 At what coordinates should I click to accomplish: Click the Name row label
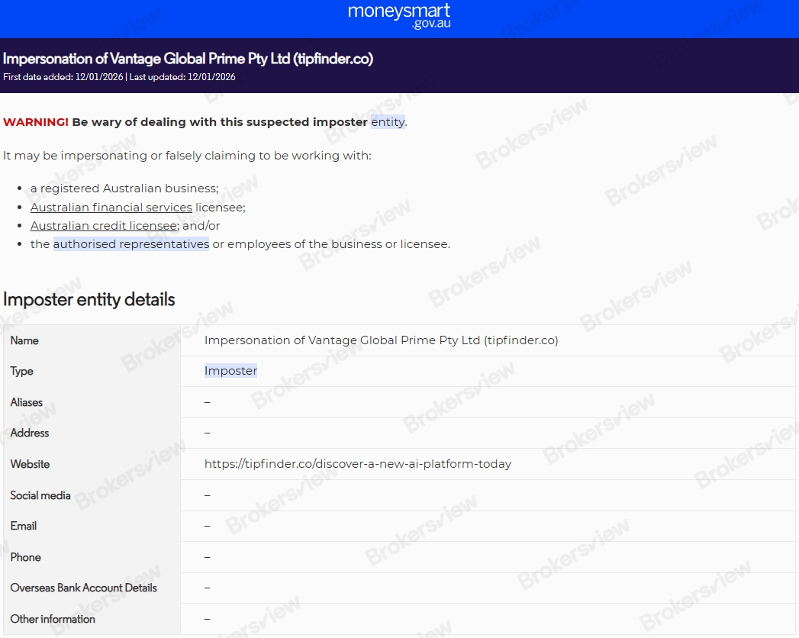(x=24, y=340)
